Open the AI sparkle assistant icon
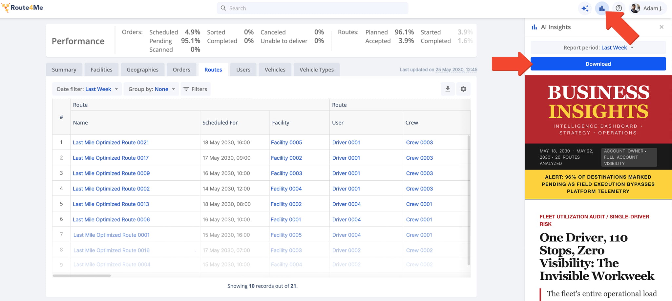 pos(585,8)
